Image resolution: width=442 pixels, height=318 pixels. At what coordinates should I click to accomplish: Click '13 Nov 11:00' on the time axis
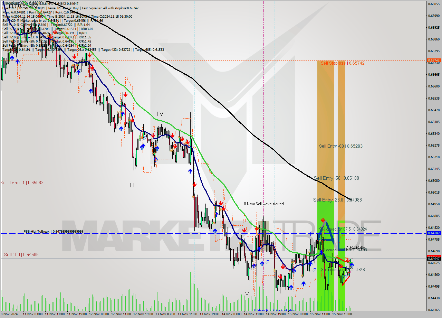187,314
